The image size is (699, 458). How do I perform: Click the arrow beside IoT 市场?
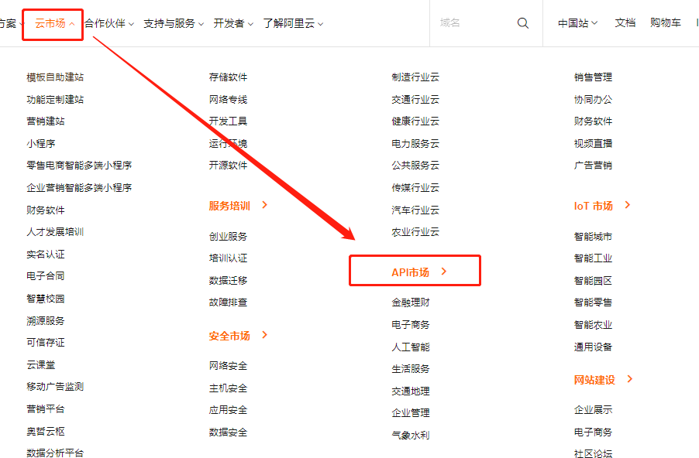[628, 205]
